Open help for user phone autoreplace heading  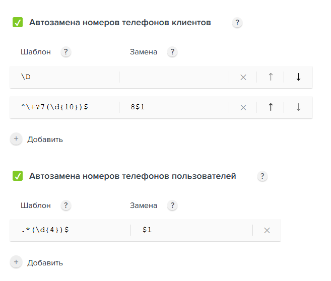click(262, 176)
